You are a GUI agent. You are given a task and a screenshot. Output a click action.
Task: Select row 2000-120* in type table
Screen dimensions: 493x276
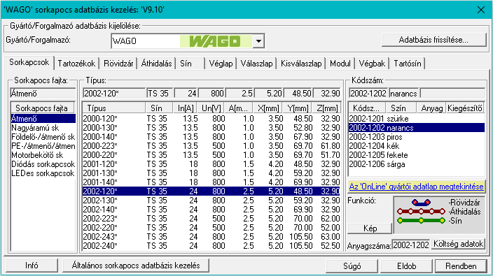pos(211,119)
